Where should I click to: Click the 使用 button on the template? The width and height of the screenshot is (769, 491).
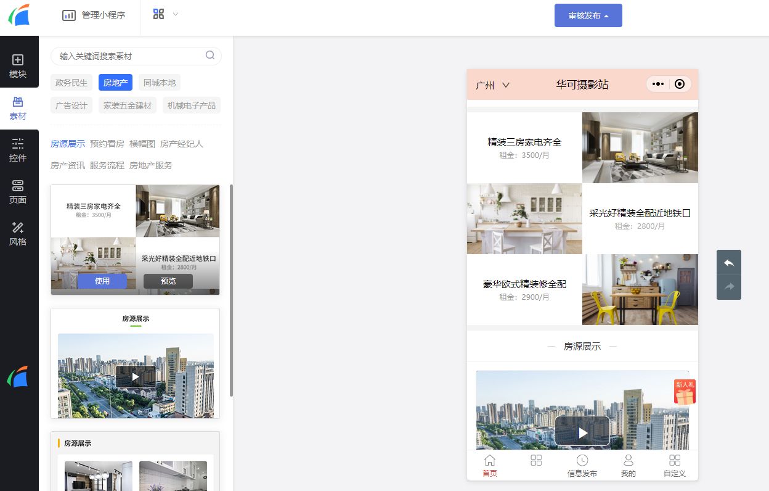pos(102,281)
